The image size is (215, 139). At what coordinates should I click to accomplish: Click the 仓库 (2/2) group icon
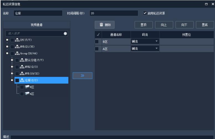[22, 80]
